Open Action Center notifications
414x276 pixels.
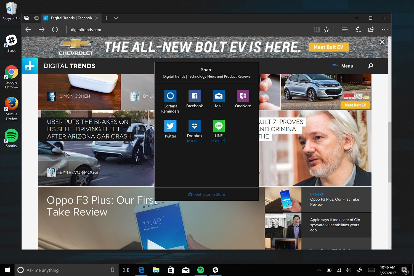coord(405,270)
